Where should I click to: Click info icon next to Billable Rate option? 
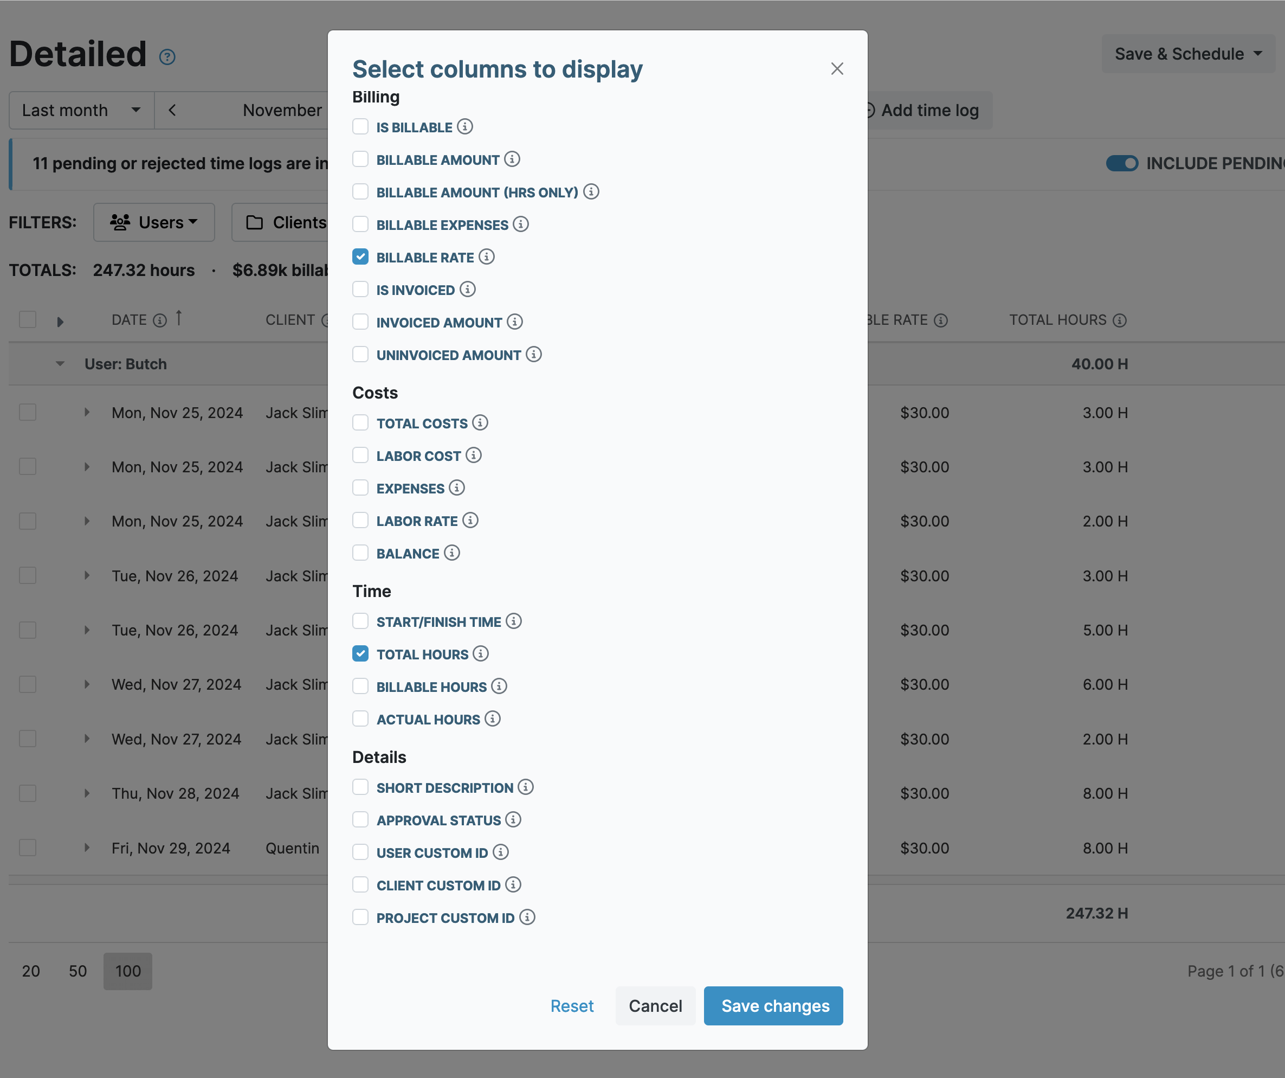(487, 256)
